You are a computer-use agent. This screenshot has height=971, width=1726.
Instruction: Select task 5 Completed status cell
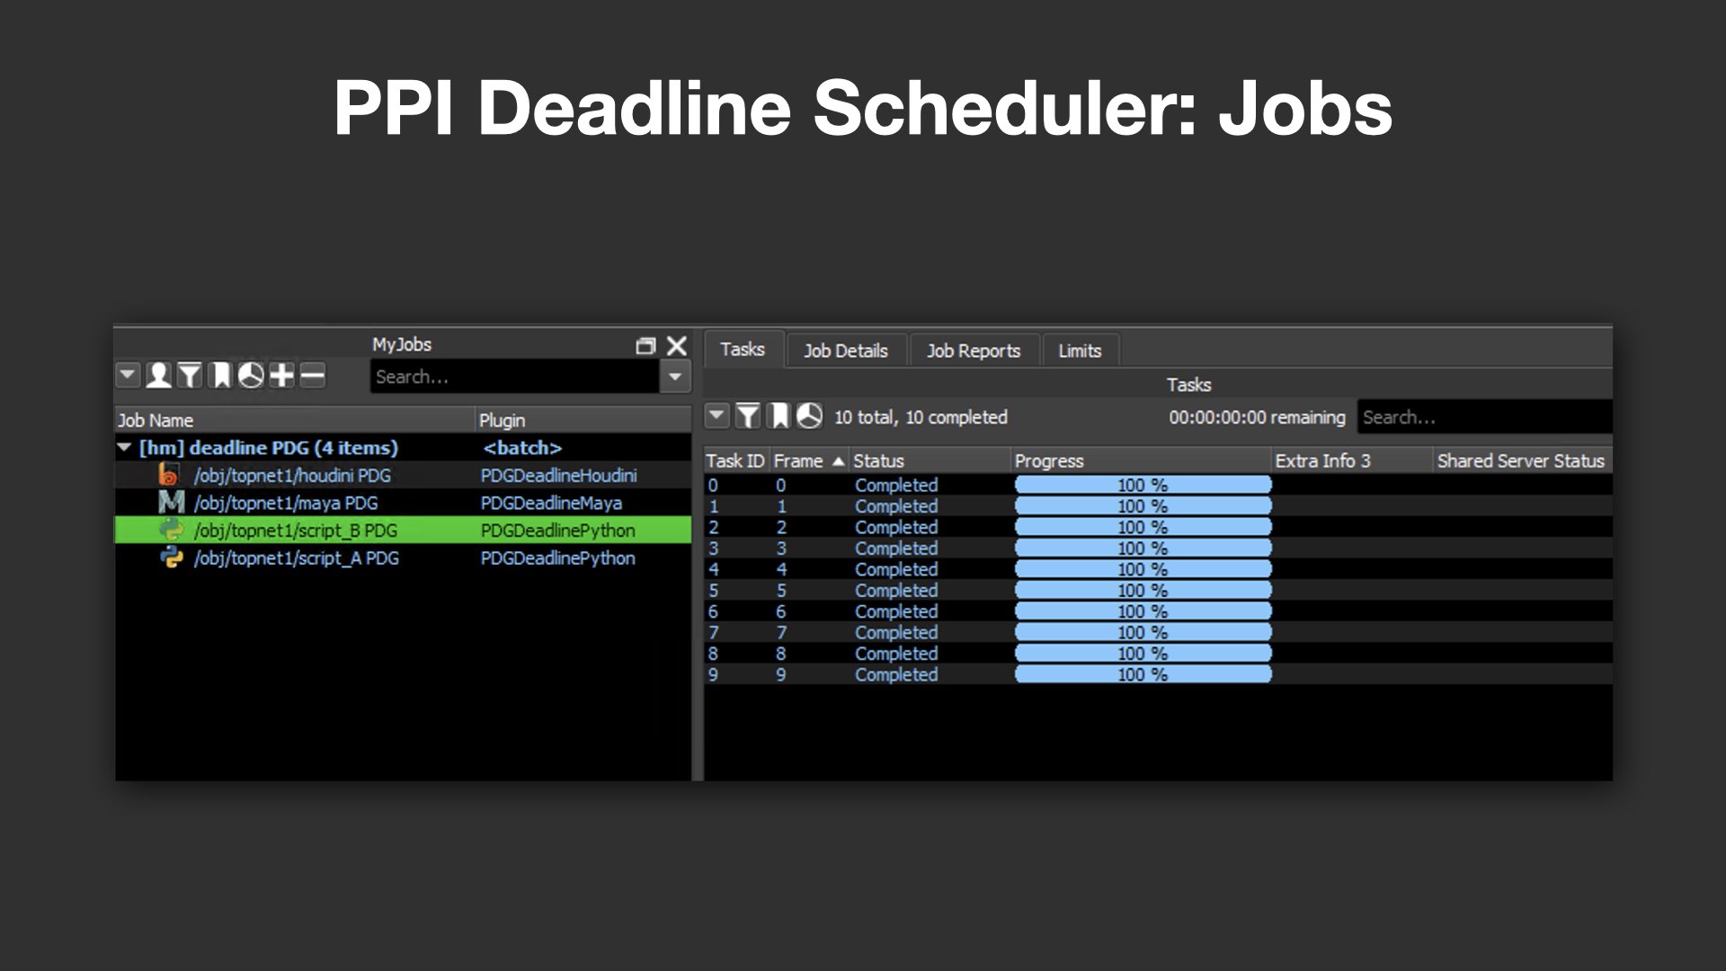pyautogui.click(x=896, y=591)
